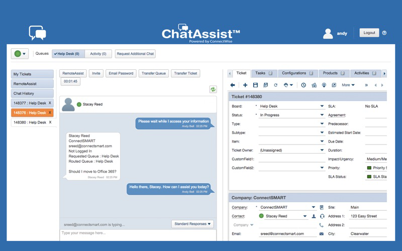Click Stacey Reed's avatar in chat header
Viewport: 402px width, 251px height.
(x=68, y=104)
